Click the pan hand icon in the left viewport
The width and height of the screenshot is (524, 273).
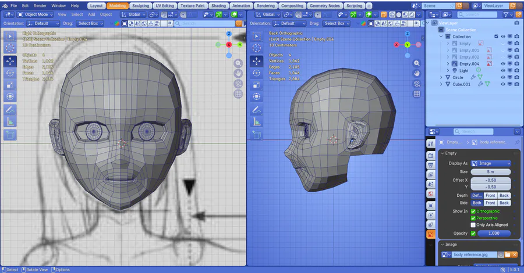point(238,73)
